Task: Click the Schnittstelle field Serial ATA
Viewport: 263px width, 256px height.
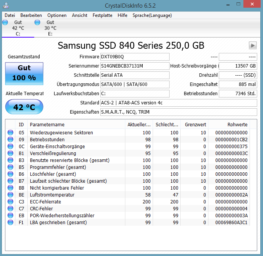Action: 135,75
